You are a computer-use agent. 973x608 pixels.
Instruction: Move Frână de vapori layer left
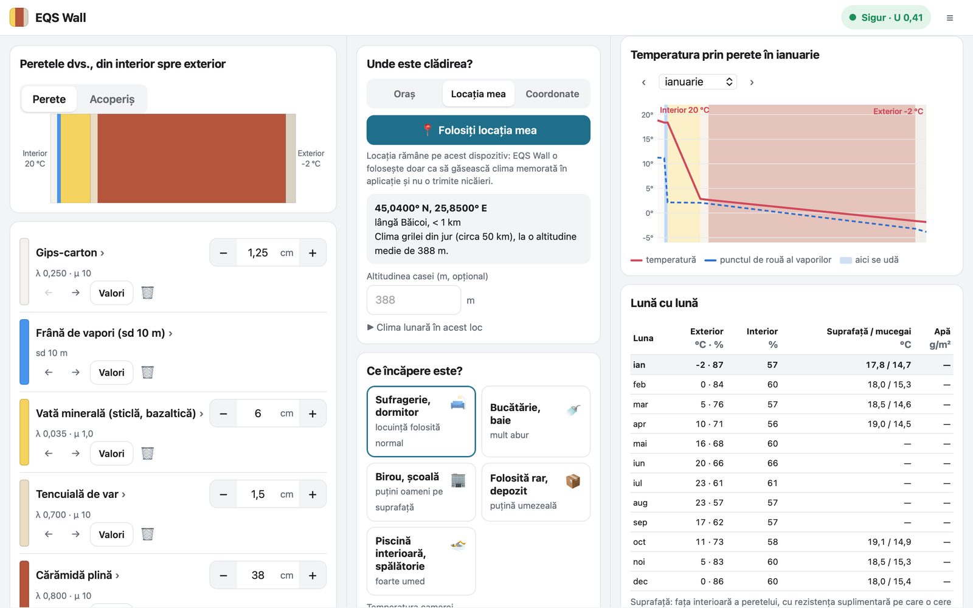click(x=49, y=373)
